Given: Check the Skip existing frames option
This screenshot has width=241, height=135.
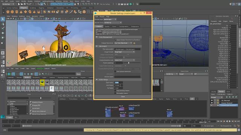Looking at the screenshot, I should (x=115, y=91).
